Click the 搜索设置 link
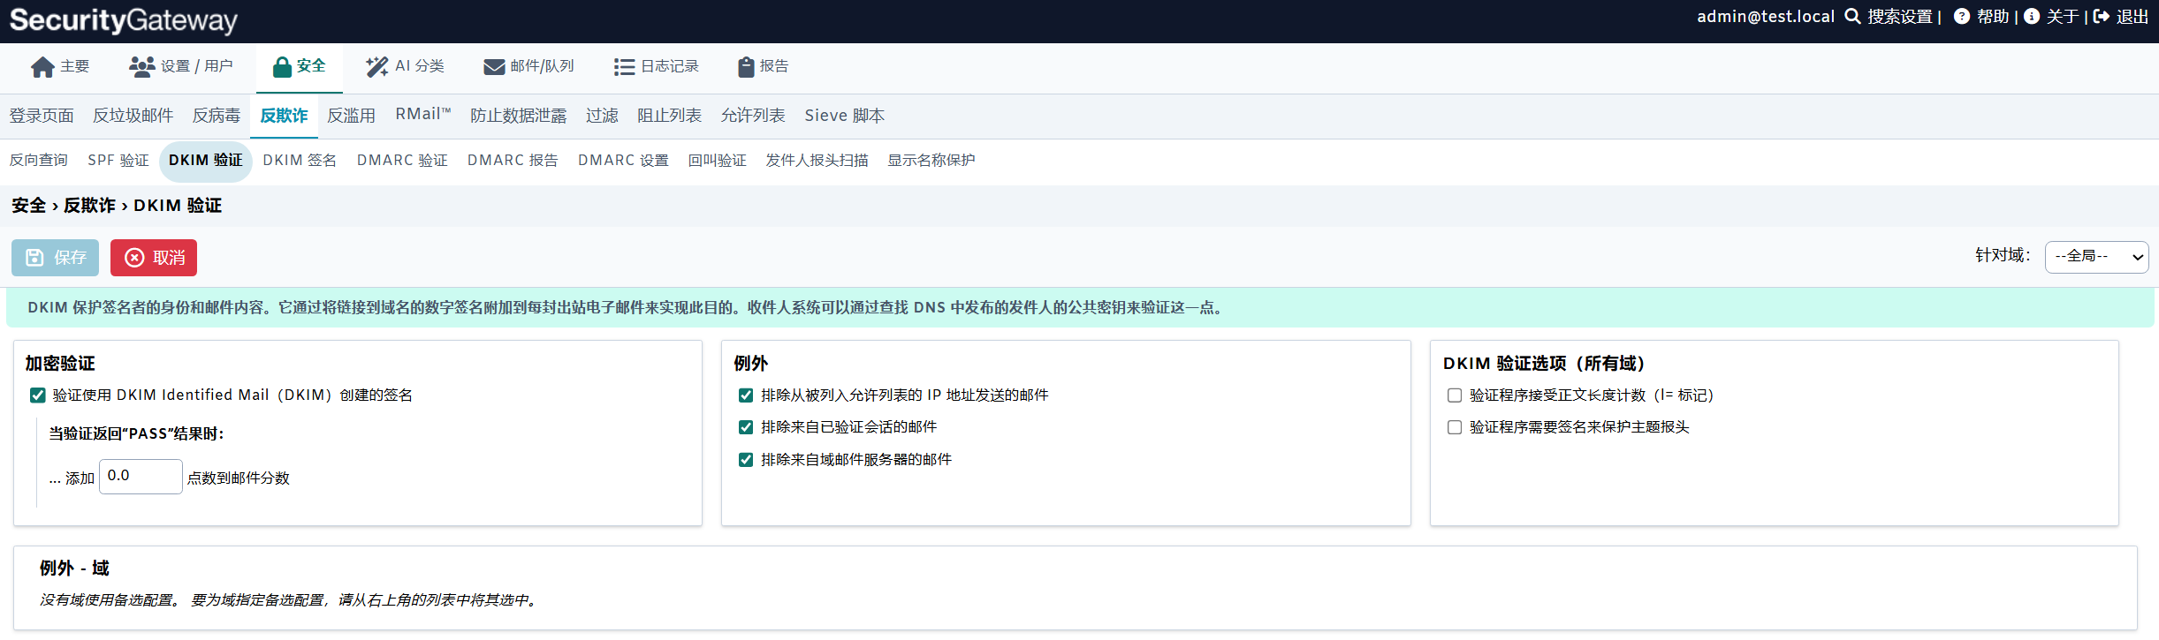2159x640 pixels. [1900, 17]
